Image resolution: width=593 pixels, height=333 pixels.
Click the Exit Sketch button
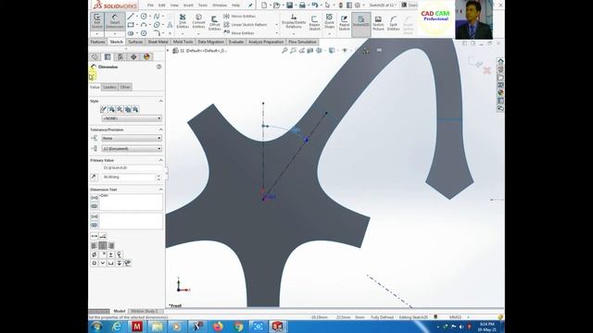coord(97,21)
